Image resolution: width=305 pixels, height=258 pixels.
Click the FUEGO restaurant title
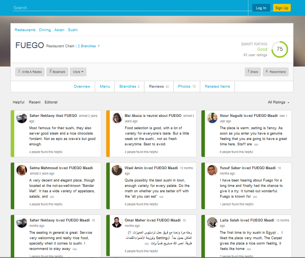pos(30,45)
